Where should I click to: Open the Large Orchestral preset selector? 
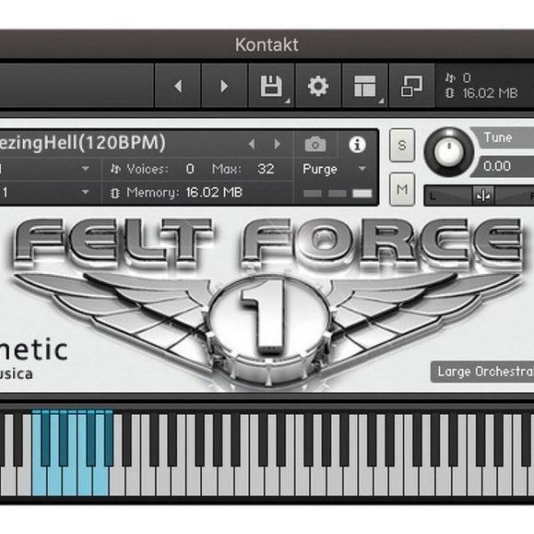coord(482,371)
